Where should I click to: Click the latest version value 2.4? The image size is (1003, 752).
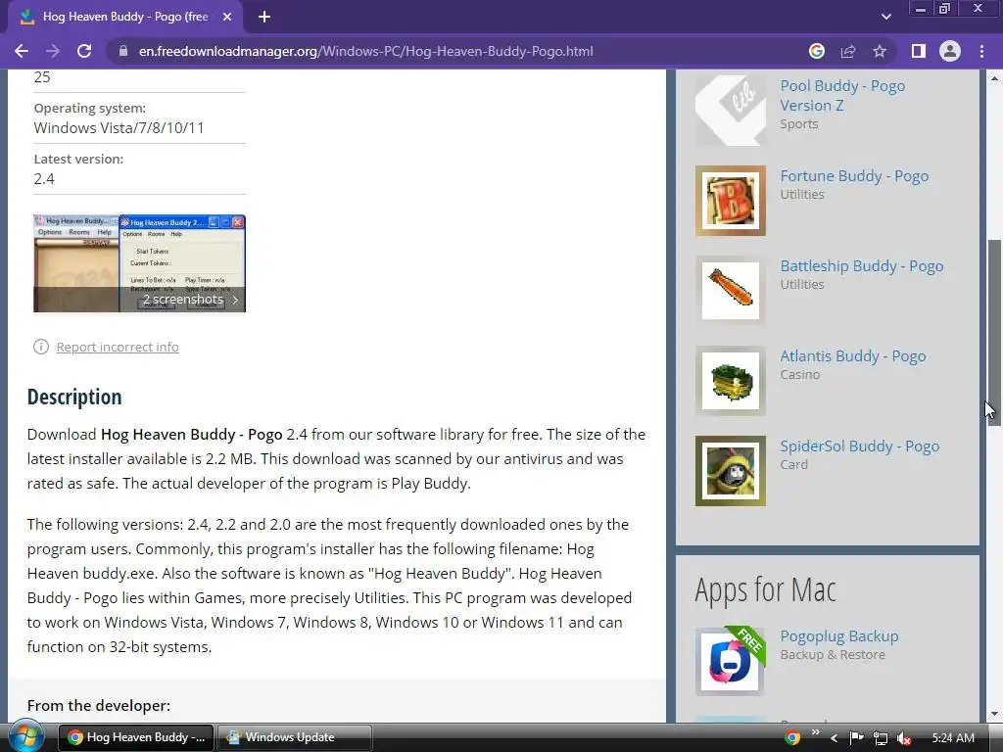tap(44, 179)
